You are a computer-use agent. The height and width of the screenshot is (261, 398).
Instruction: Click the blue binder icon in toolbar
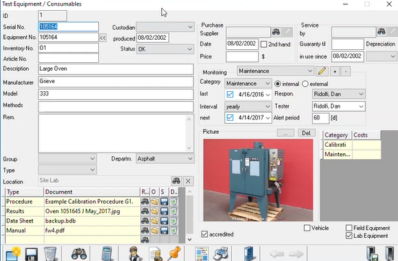(248, 254)
